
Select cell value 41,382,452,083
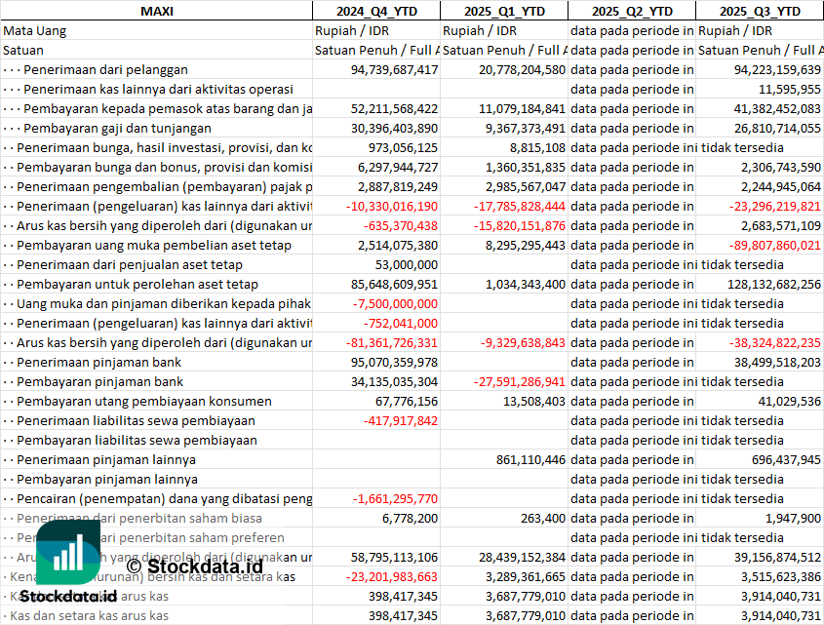777,108
